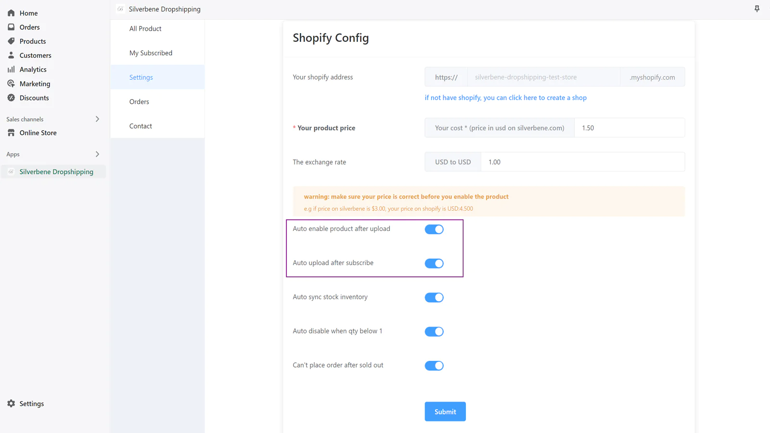Expand the Sales channels section chevron

97,119
